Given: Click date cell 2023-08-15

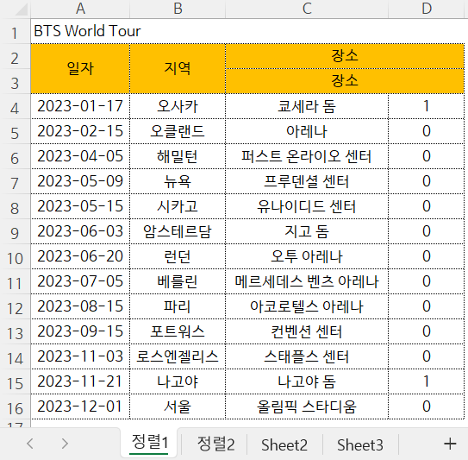Looking at the screenshot, I should tap(80, 306).
